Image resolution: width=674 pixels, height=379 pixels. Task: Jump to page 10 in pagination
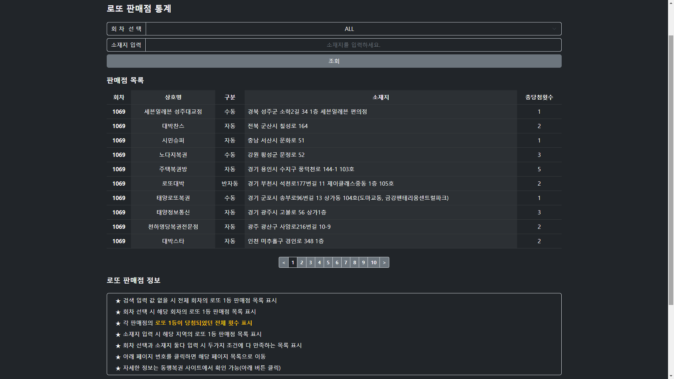(374, 262)
